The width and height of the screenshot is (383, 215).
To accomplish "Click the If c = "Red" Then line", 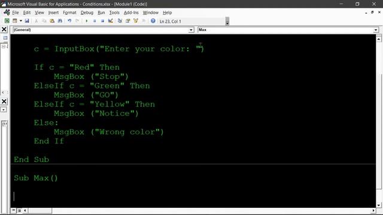I will (77, 67).
